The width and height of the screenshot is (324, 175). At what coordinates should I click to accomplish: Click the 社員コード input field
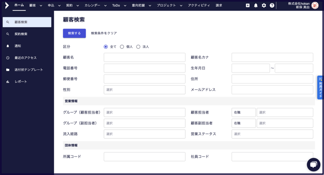[272, 157]
